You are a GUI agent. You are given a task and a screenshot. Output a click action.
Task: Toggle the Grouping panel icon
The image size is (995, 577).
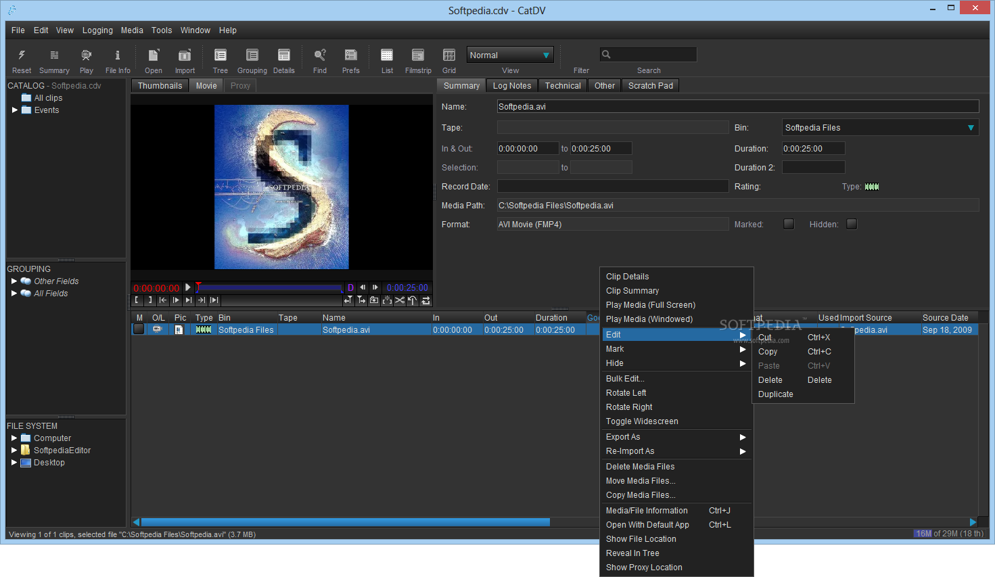click(x=252, y=55)
